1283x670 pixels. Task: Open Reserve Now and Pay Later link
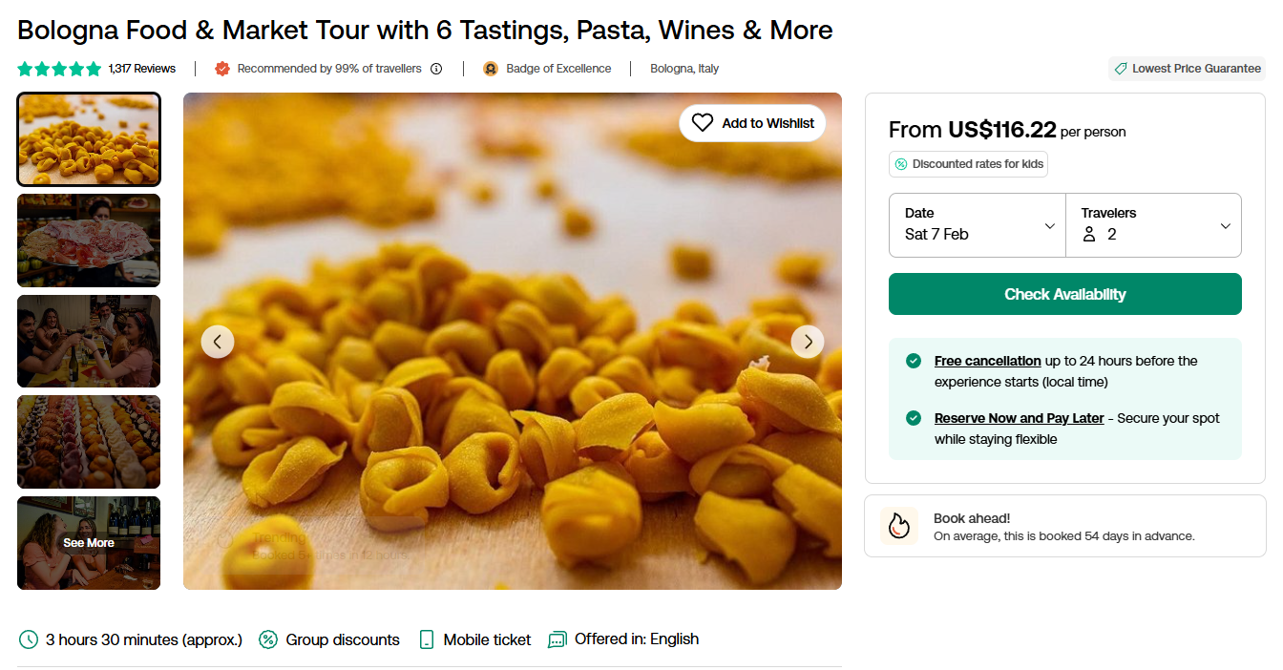tap(1019, 418)
